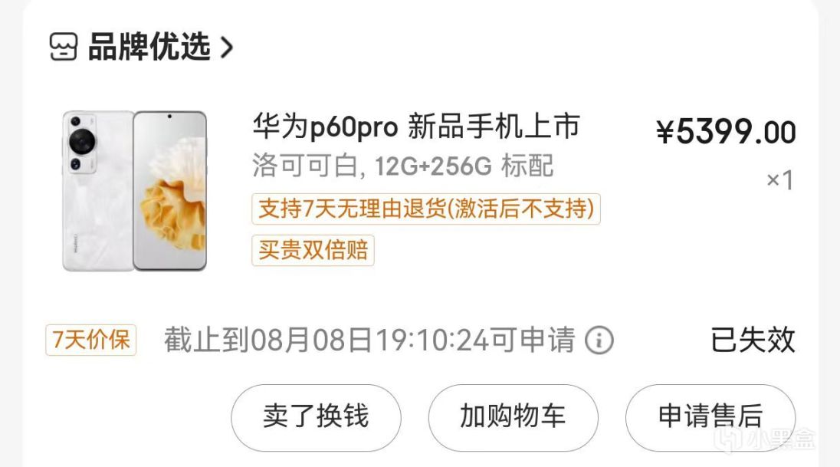Tap the phone front screen image with flower
840x467 pixels.
pos(170,191)
